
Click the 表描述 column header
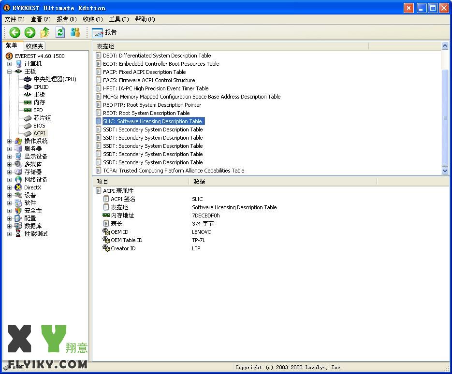pos(231,46)
